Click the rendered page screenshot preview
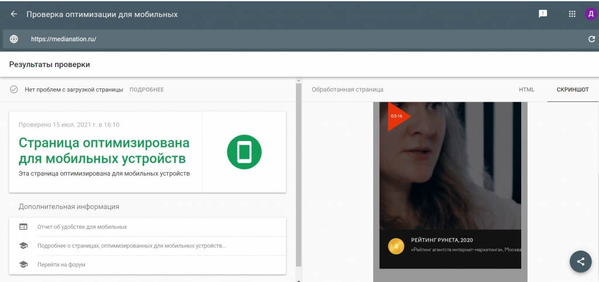The height and width of the screenshot is (282, 599). click(450, 185)
